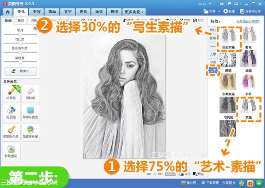Select the 基础 effects category
The image size is (265, 188).
(x=212, y=38)
